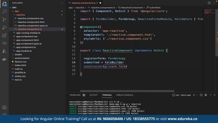This screenshot has width=218, height=123.
Task: Maximize the panel with the caret icon
Action: 211,95
